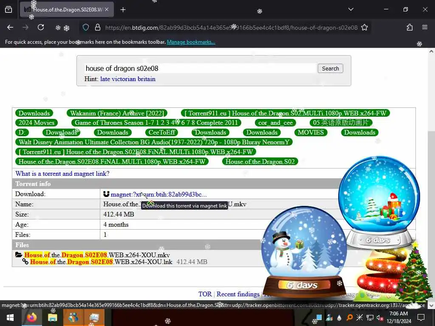
Task: Bookmark this page with the star
Action: pos(364,27)
